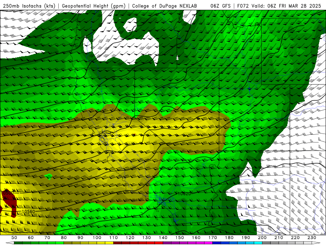
Task: Click the 120 kts legend value
Action: pyautogui.click(x=130, y=238)
